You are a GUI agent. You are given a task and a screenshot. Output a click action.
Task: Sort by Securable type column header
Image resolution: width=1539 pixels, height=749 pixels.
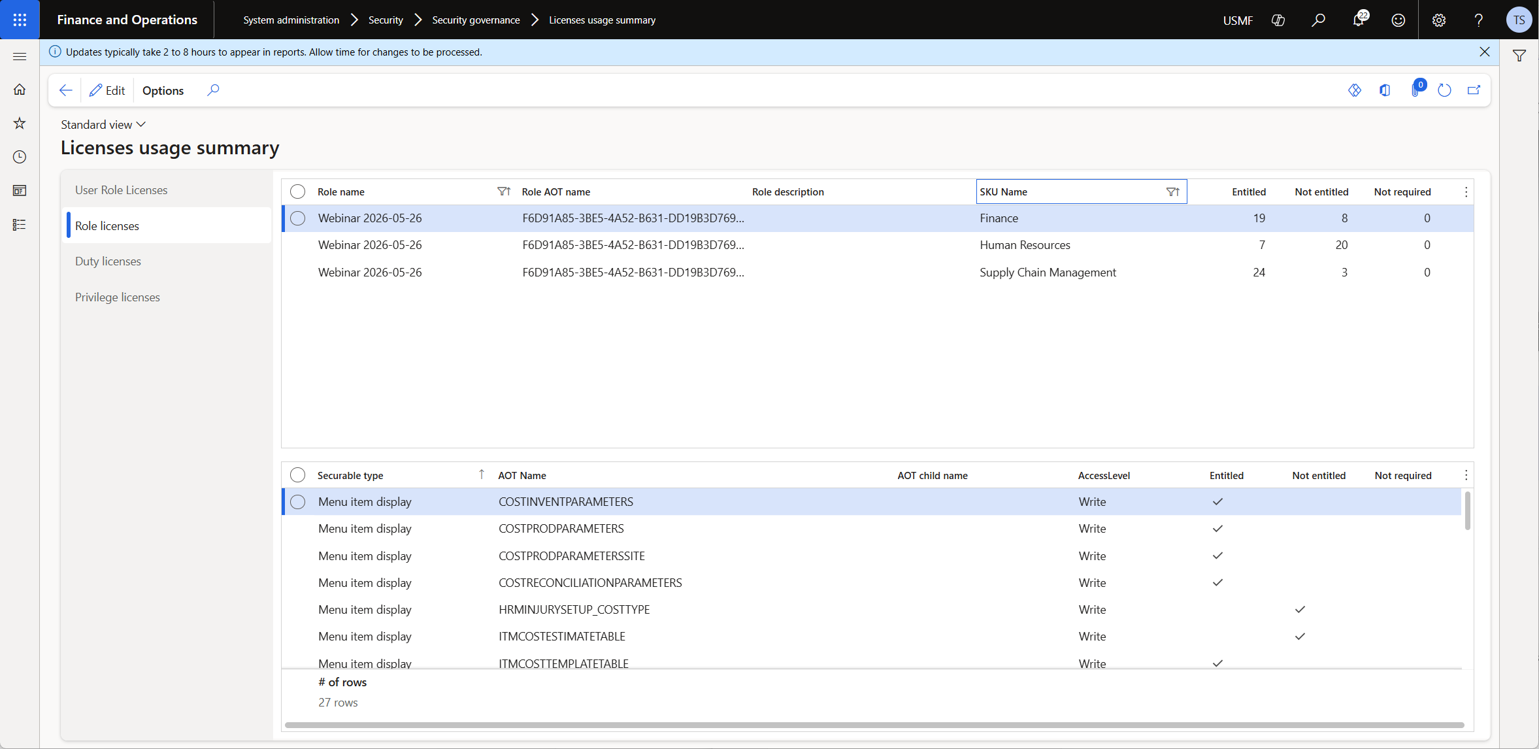(x=350, y=475)
